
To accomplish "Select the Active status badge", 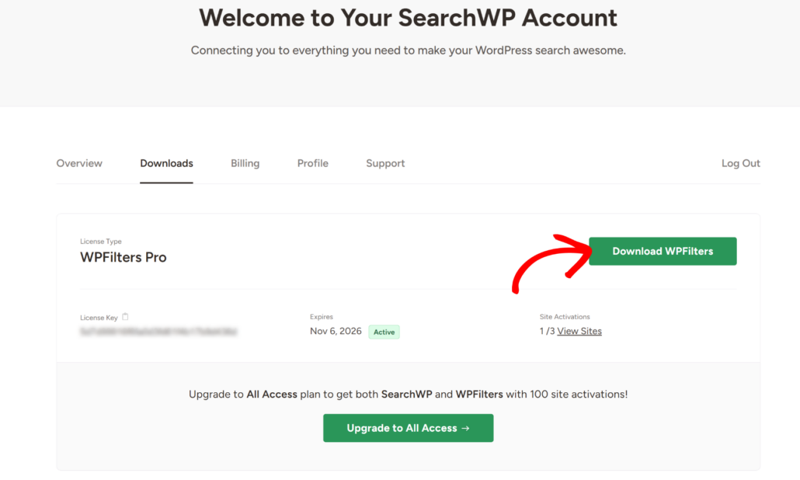I will click(384, 332).
